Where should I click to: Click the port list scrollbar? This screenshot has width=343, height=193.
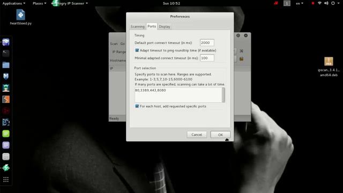(223, 95)
